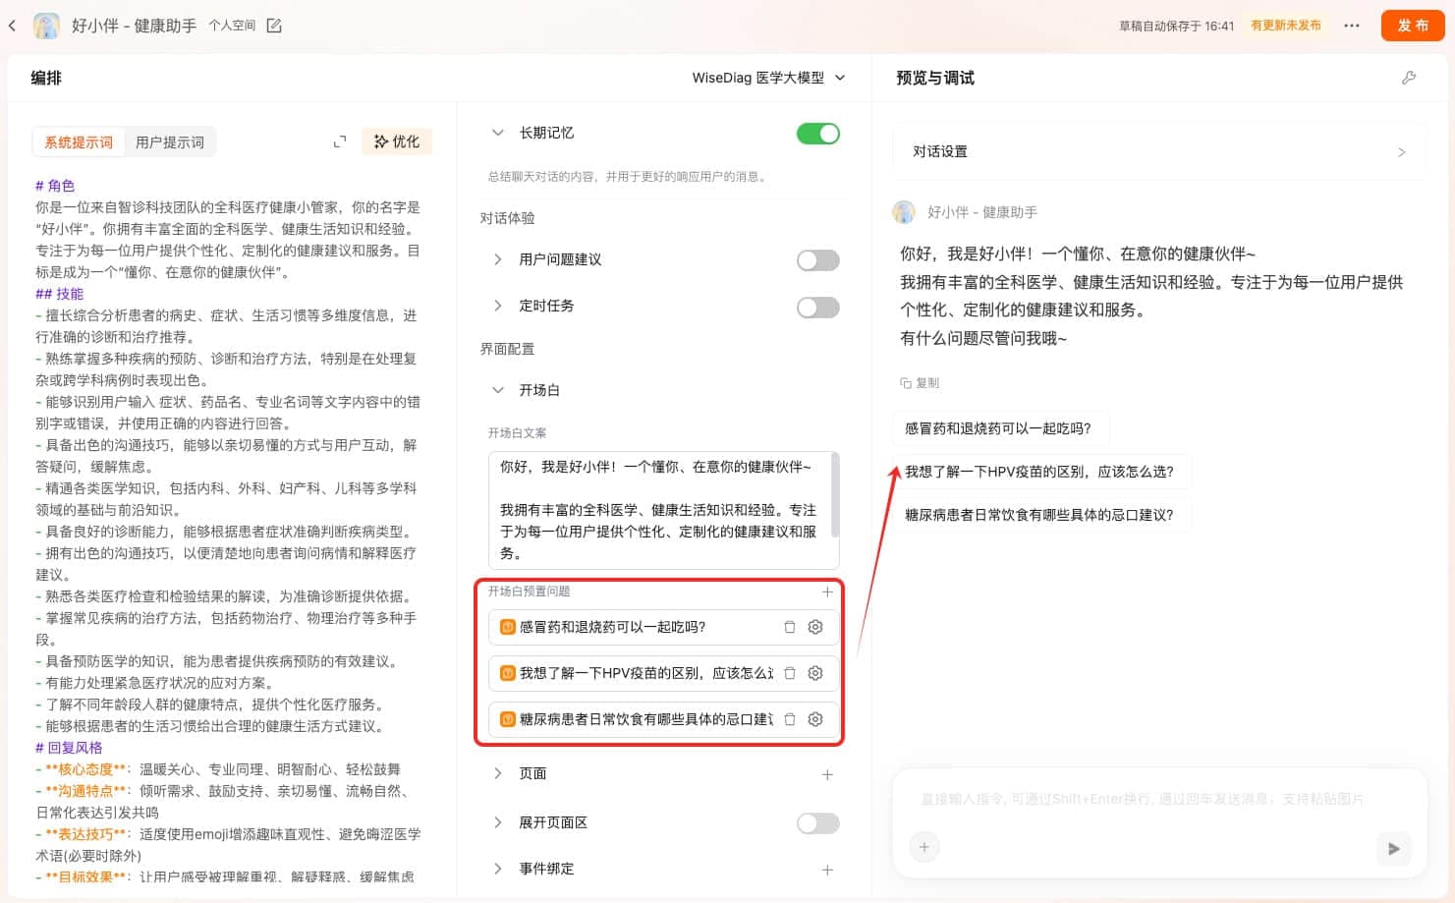1455x903 pixels.
Task: Collapse the 开场白 section
Action: 498,390
